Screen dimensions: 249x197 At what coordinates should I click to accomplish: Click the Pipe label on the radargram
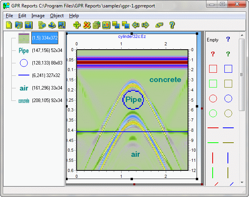coord(133,100)
